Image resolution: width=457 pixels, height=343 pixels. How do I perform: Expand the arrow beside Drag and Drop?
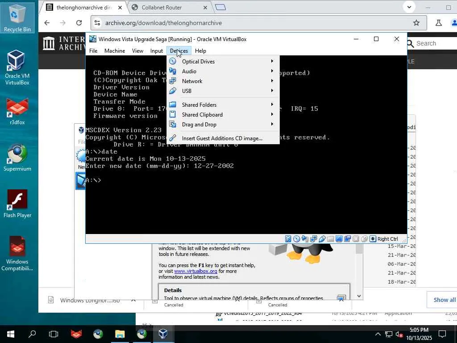coord(272,124)
